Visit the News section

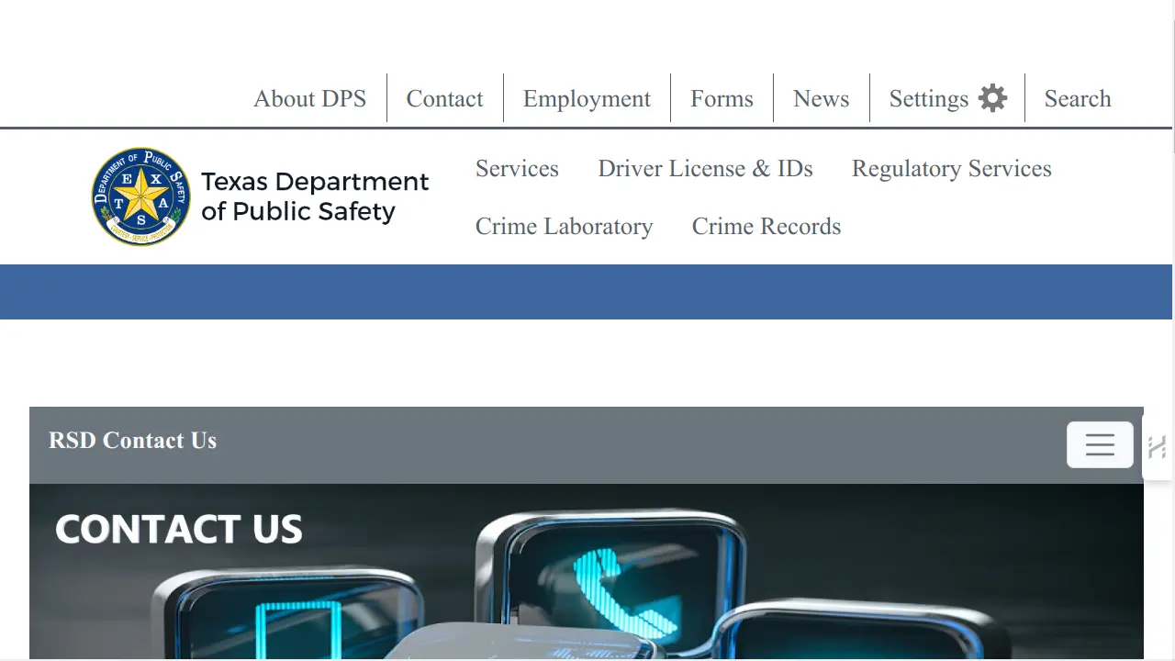point(821,98)
